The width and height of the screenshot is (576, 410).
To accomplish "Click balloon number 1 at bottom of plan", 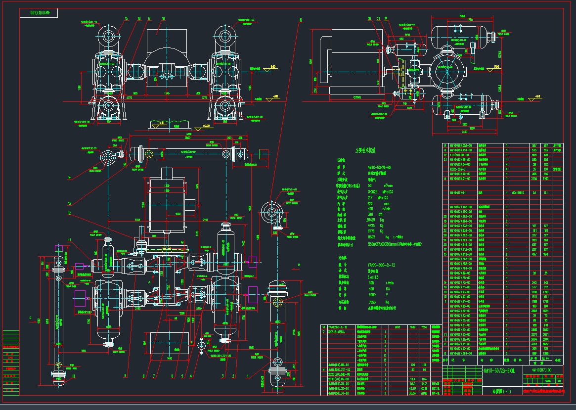I will 248,376.
